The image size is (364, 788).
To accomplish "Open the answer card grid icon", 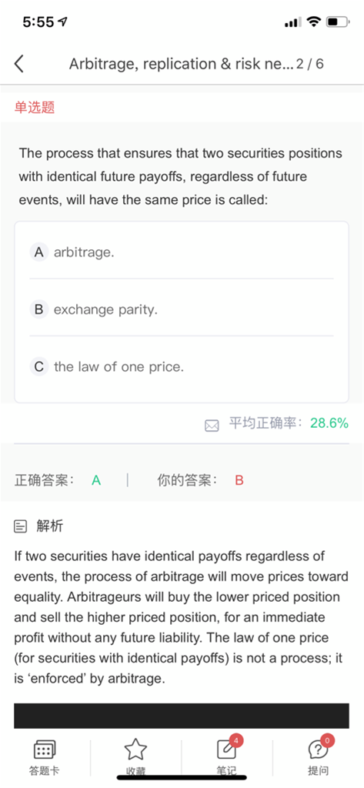I will click(x=44, y=751).
